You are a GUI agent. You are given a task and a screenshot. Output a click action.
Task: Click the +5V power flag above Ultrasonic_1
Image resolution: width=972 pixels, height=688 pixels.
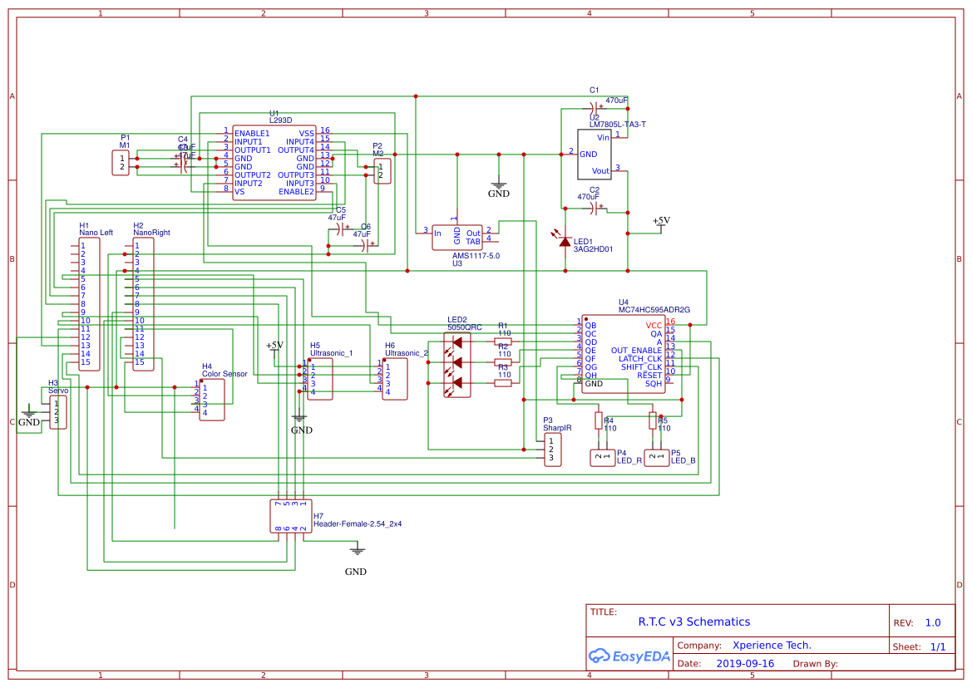click(274, 349)
